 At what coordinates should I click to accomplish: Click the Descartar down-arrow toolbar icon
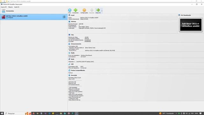[x=92, y=10]
